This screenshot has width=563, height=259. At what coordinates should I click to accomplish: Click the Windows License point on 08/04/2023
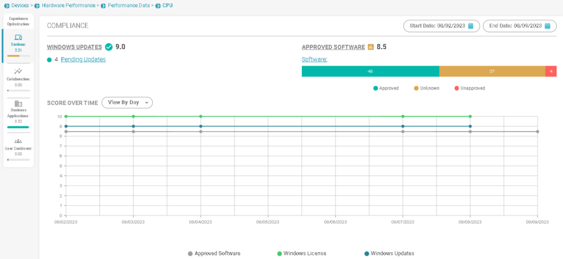[x=201, y=117]
